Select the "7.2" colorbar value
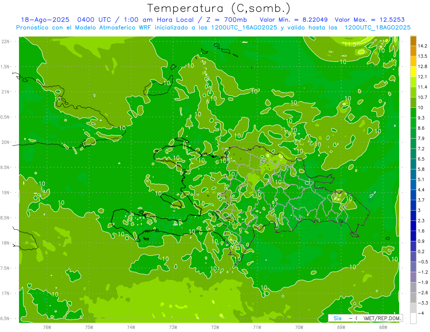The width and height of the screenshot is (430, 332). [422, 149]
